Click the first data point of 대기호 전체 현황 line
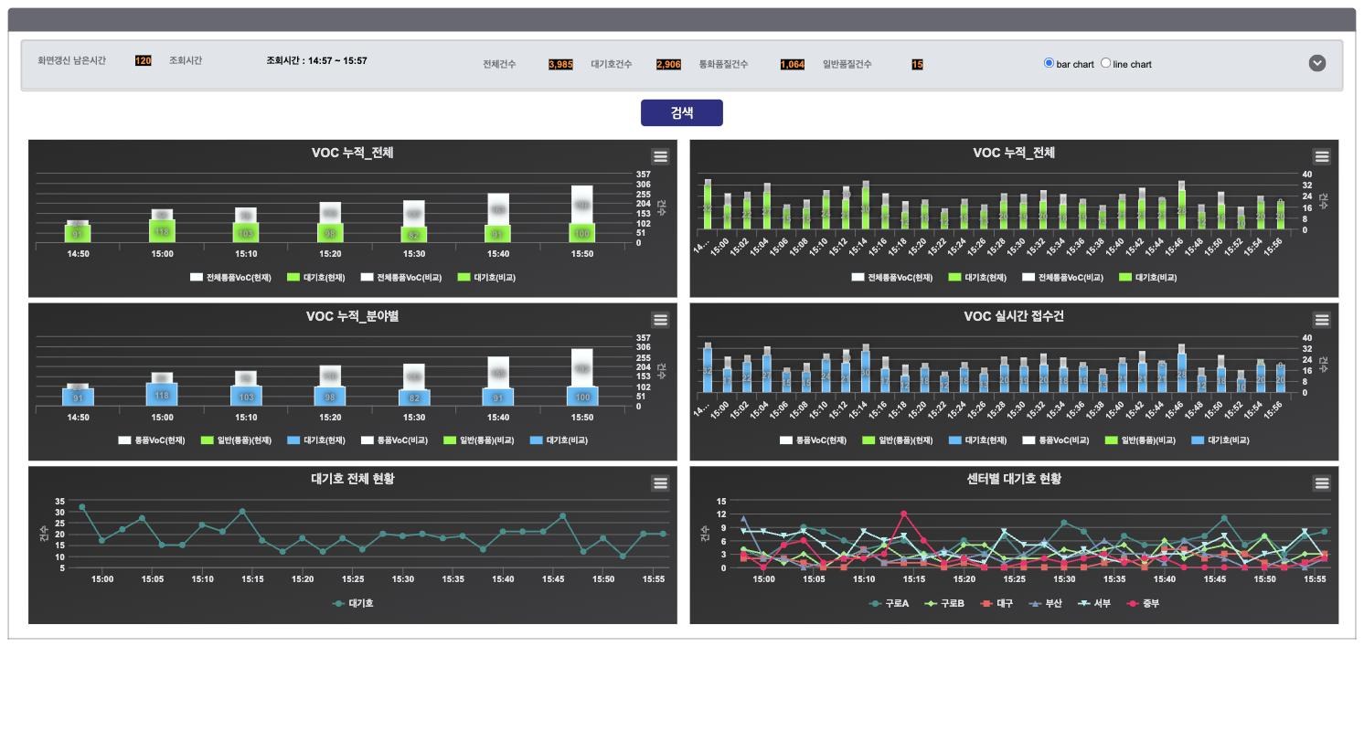The image size is (1364, 742). pos(82,506)
